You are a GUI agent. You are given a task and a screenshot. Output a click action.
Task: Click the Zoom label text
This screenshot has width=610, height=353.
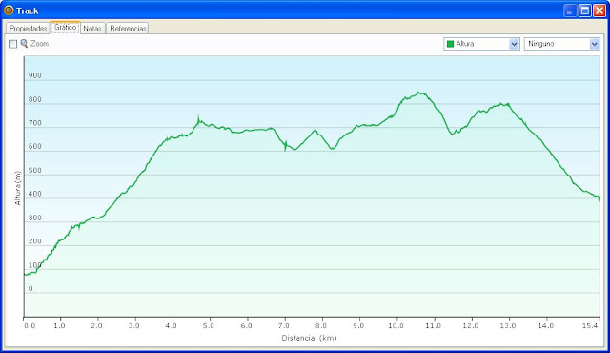point(39,44)
